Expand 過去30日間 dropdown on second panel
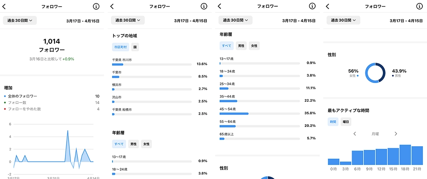Viewport: 427px width, 179px height. (x=128, y=20)
